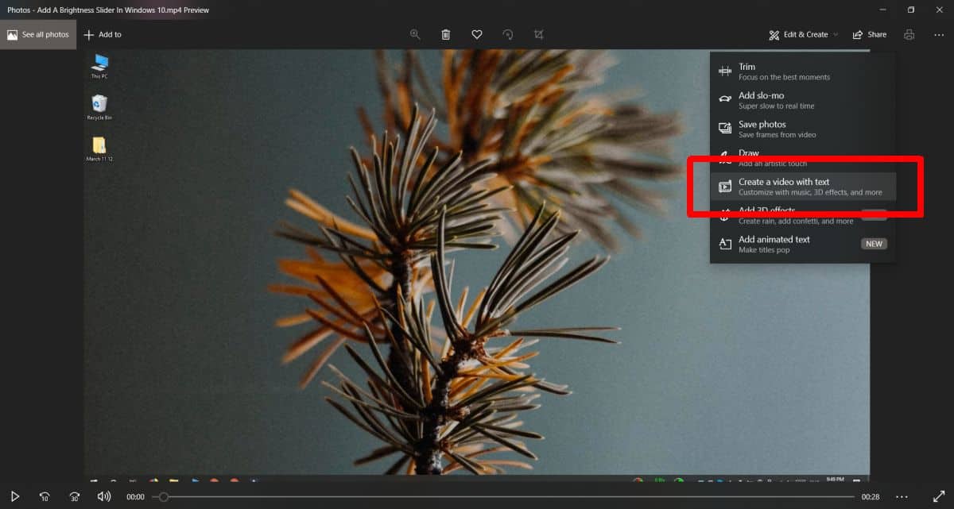
Task: Click the plus icon beside Add to
Action: (x=89, y=35)
